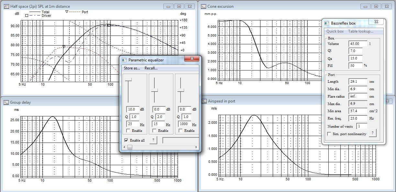Viewport: 396px width, 192px height.
Task: Open Table lookup... in Bassreflex box
Action: 360,31
